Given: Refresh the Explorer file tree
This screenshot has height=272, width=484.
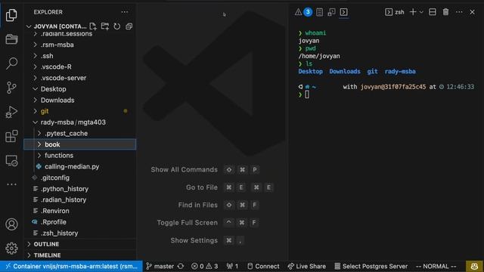Looking at the screenshot, I should 116,26.
